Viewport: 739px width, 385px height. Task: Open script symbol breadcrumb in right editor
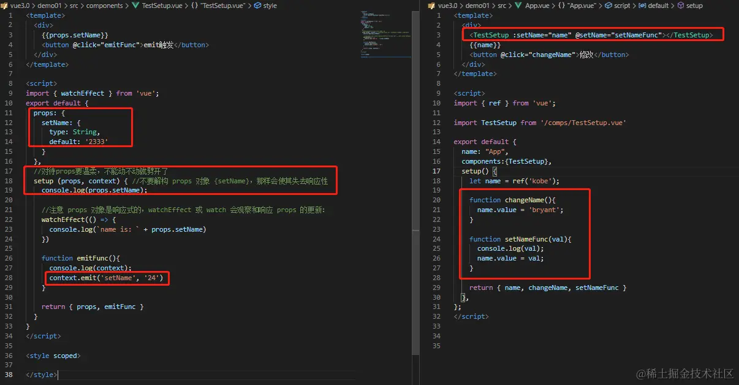pos(622,6)
